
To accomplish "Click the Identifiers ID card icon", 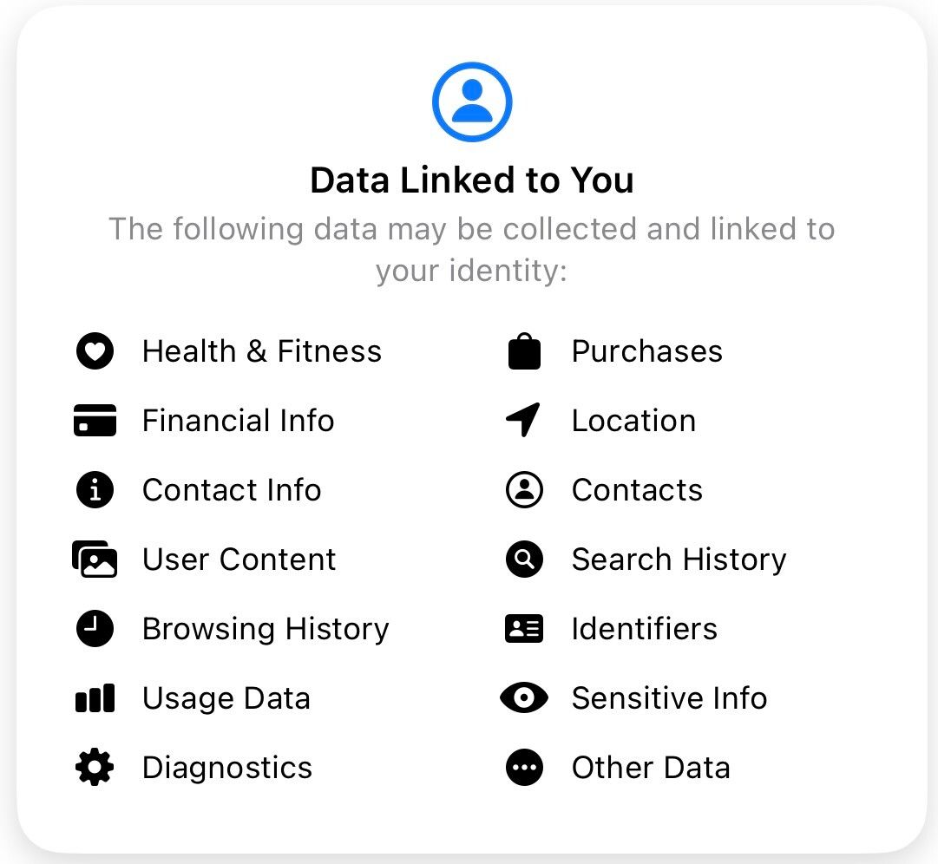I will 524,629.
